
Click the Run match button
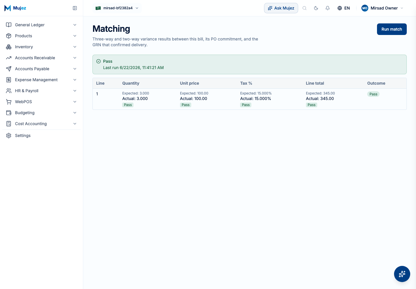tap(392, 29)
